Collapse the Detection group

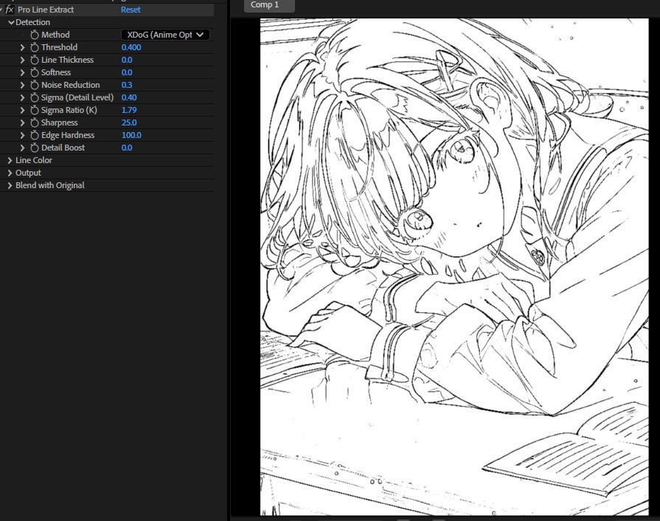[x=11, y=22]
